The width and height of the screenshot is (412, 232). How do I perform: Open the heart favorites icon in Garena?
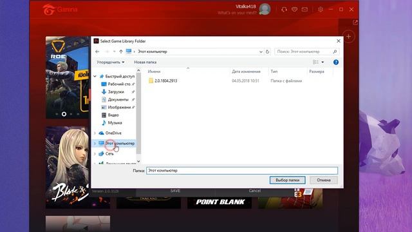pyautogui.click(x=295, y=10)
